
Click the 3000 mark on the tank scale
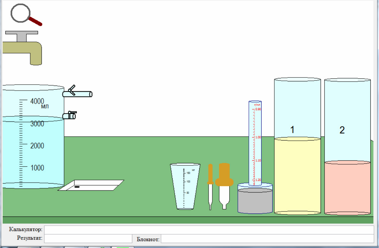point(37,124)
